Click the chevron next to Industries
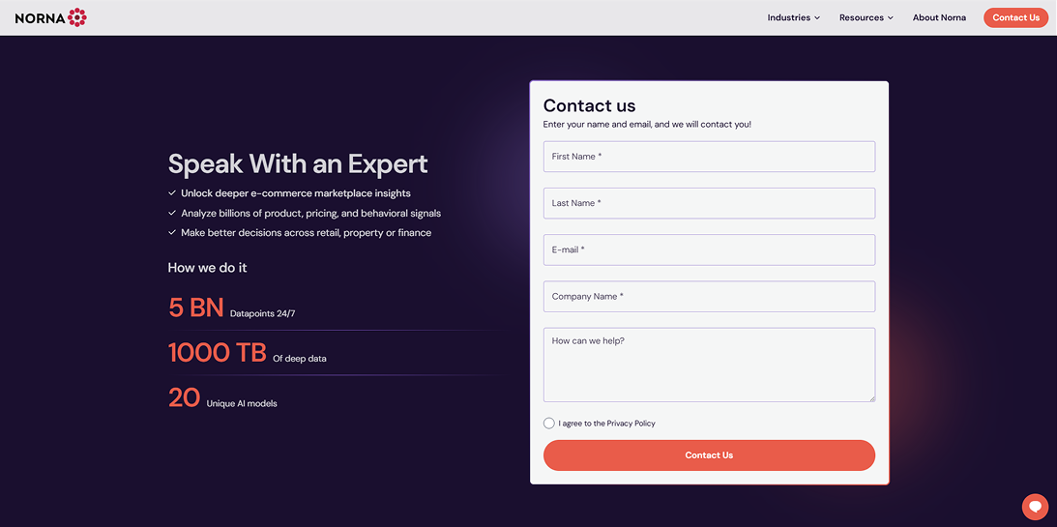The height and width of the screenshot is (527, 1057). [817, 18]
